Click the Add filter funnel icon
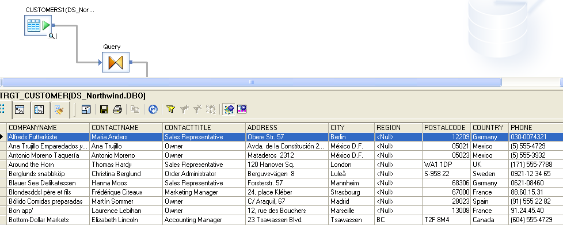The image size is (563, 225). tap(184, 109)
